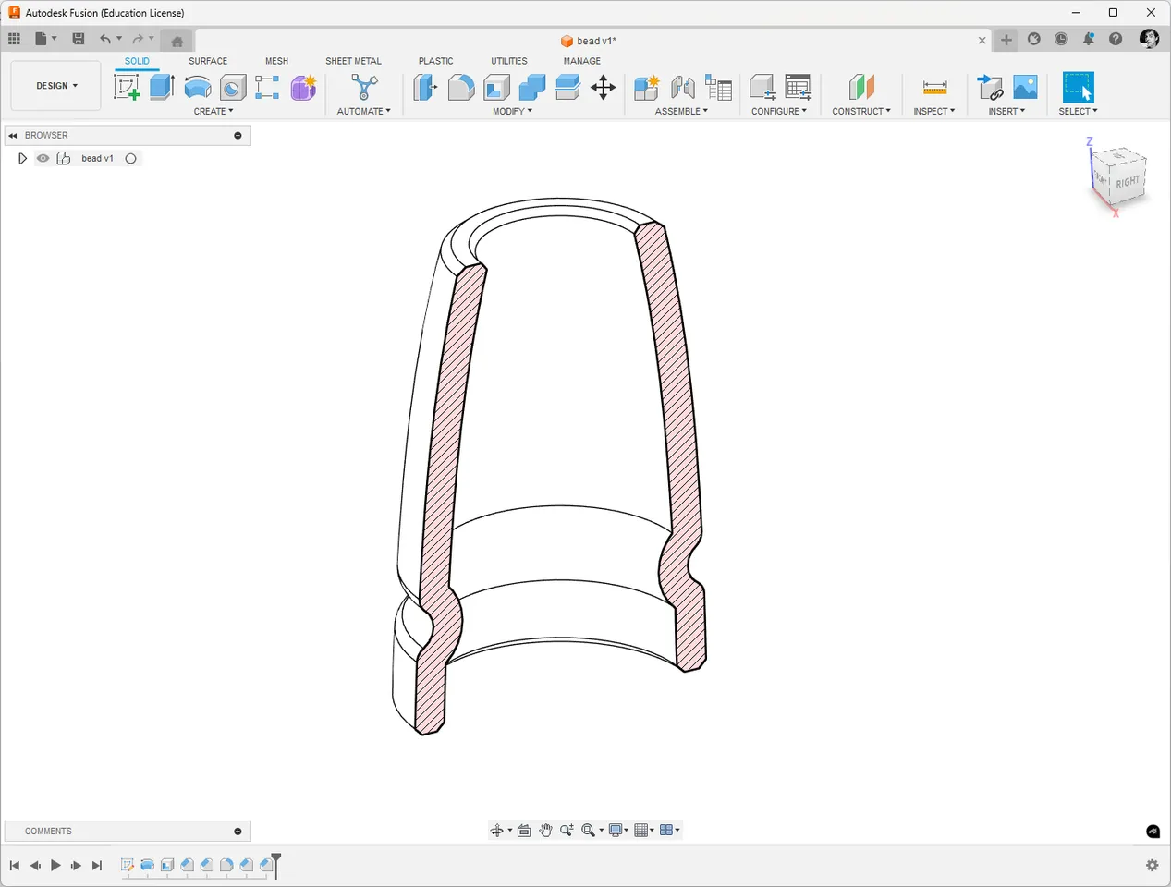This screenshot has width=1171, height=887.
Task: Switch to the Sheet Metal tab
Action: tap(353, 61)
